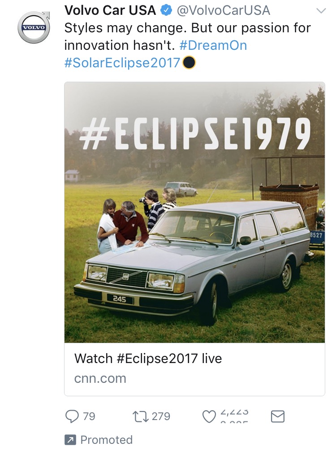Click the Promoted label text
This screenshot has height=451, width=336.
point(106,440)
